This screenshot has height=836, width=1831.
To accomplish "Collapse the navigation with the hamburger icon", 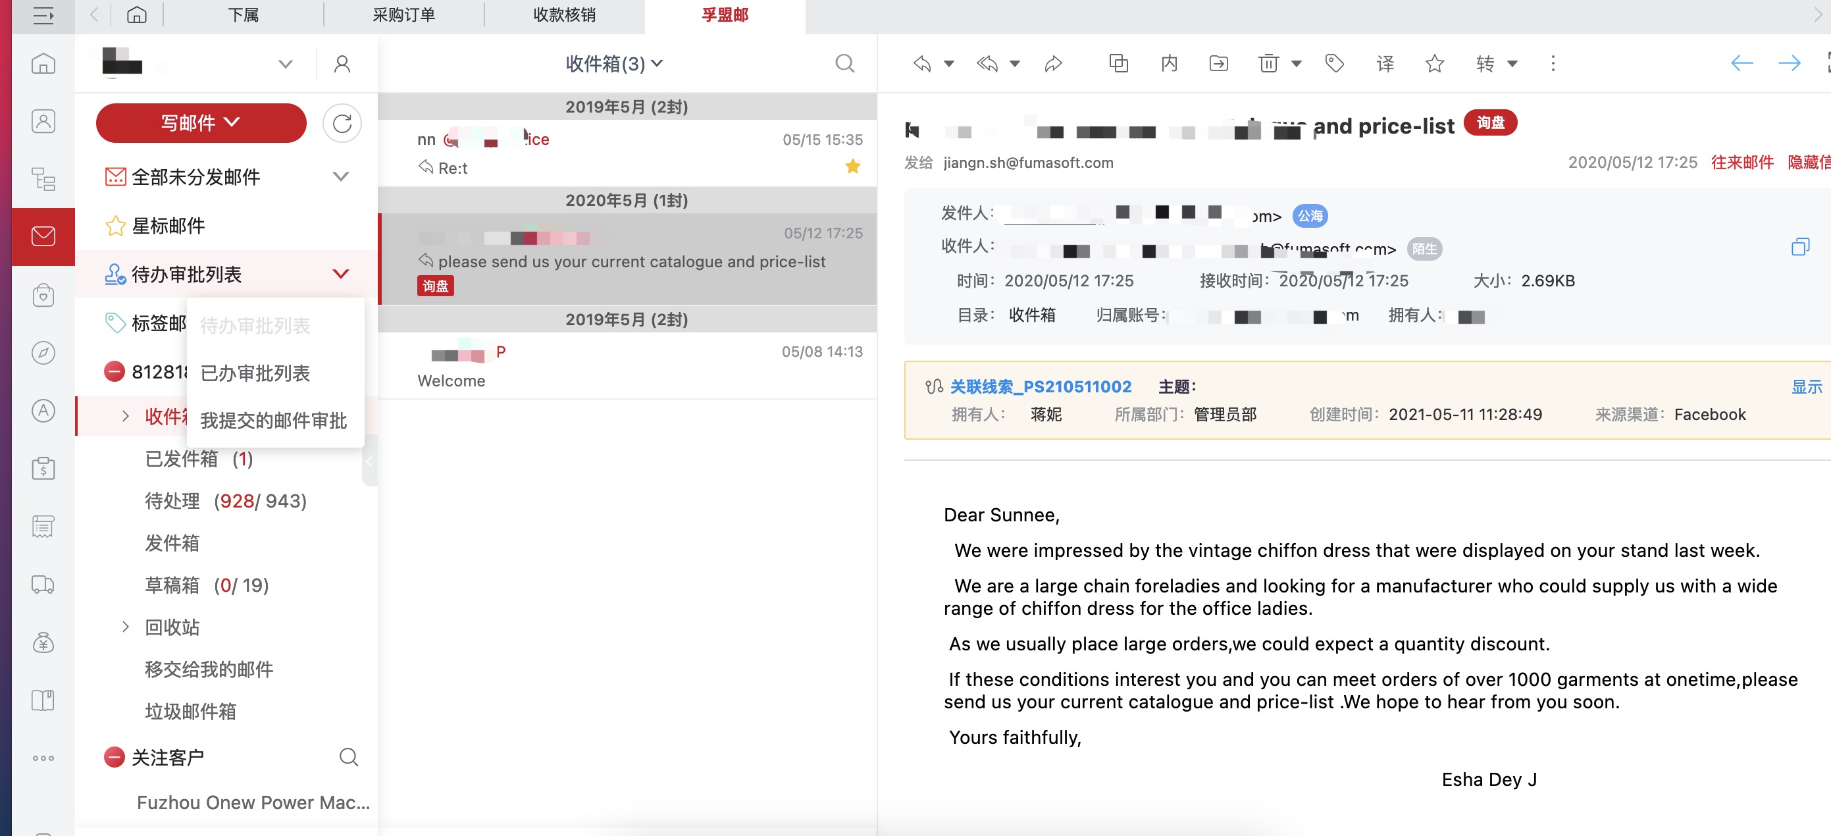I will coord(43,16).
